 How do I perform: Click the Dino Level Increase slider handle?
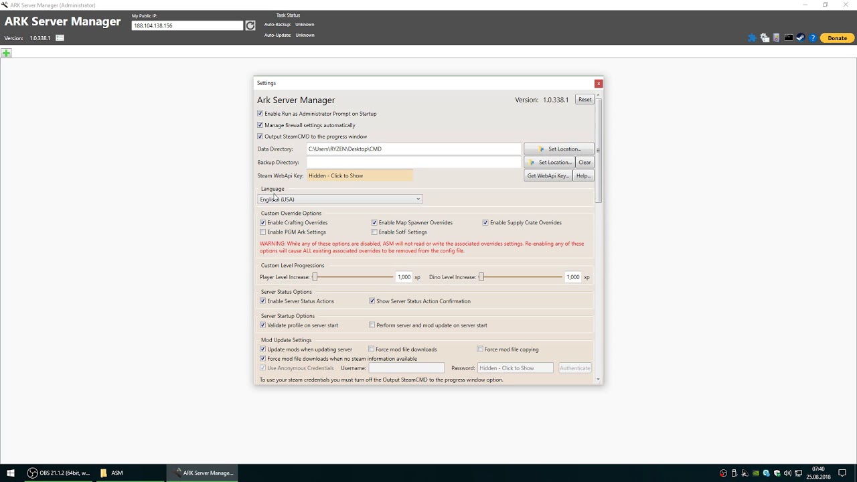pos(481,277)
